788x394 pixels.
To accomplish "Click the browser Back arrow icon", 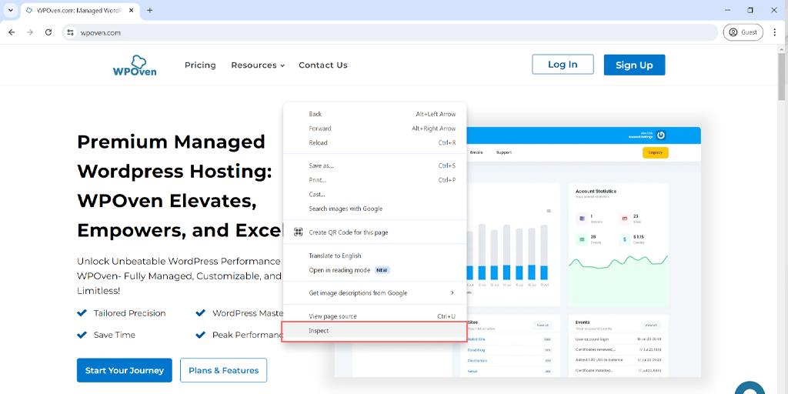I will click(x=12, y=32).
